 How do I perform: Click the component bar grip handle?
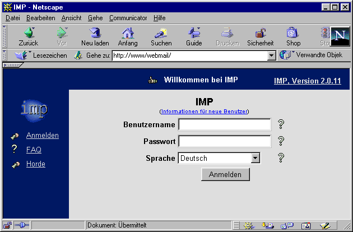click(x=236, y=225)
